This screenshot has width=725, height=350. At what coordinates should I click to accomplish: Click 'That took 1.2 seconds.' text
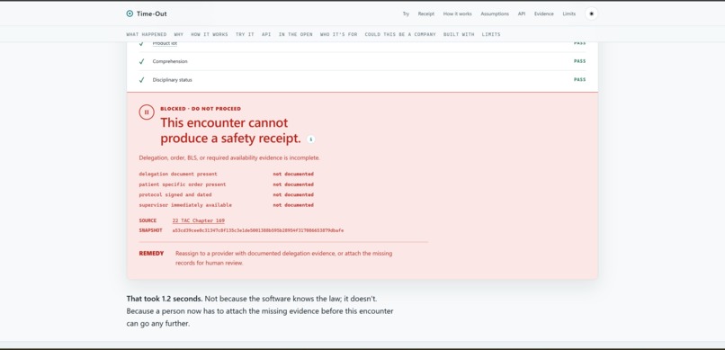(164, 299)
